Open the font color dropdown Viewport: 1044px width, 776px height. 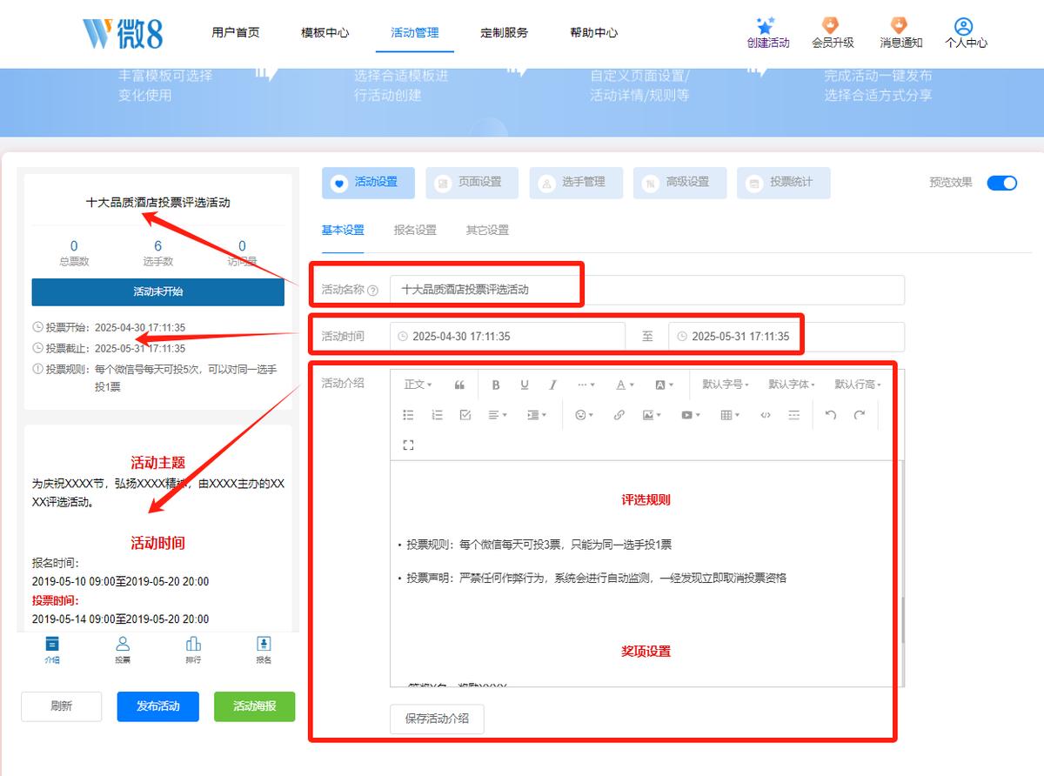[626, 385]
